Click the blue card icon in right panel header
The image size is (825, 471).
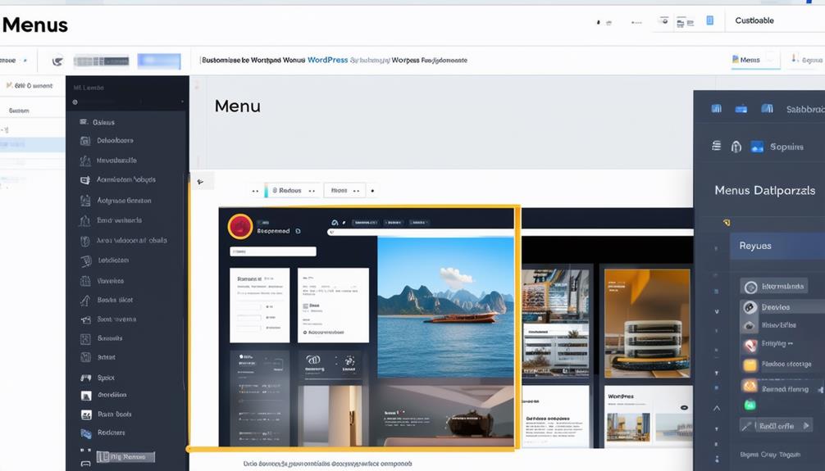(x=741, y=109)
